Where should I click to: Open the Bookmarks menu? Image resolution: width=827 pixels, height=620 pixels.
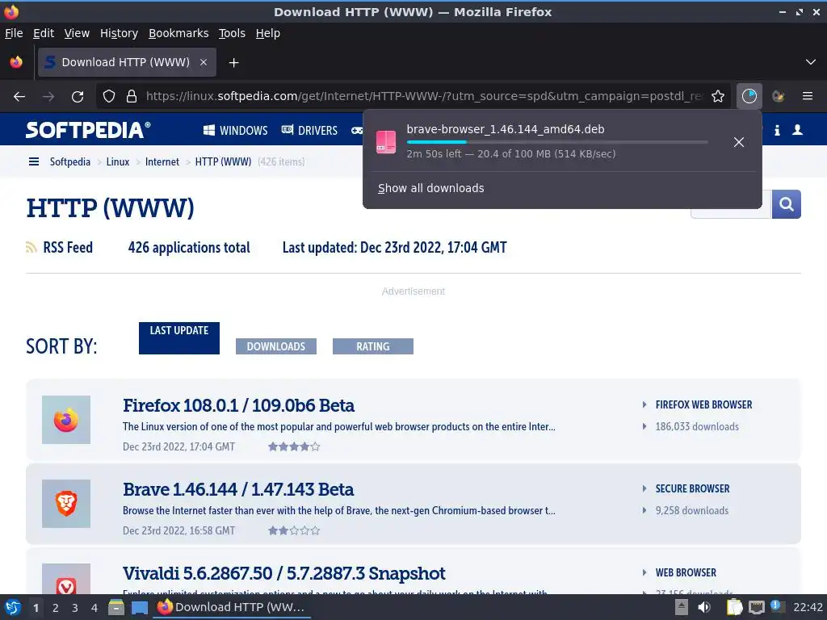pyautogui.click(x=178, y=33)
